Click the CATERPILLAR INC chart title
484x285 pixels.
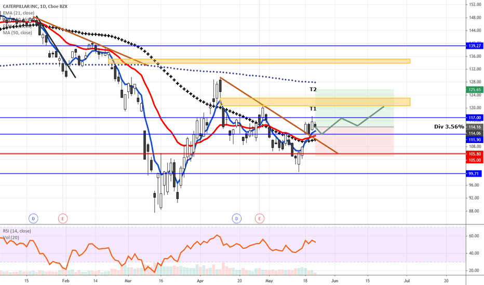pos(35,6)
